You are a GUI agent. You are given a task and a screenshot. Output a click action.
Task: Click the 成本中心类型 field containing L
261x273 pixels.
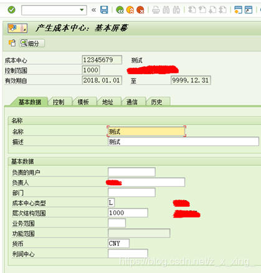pyautogui.click(x=111, y=203)
